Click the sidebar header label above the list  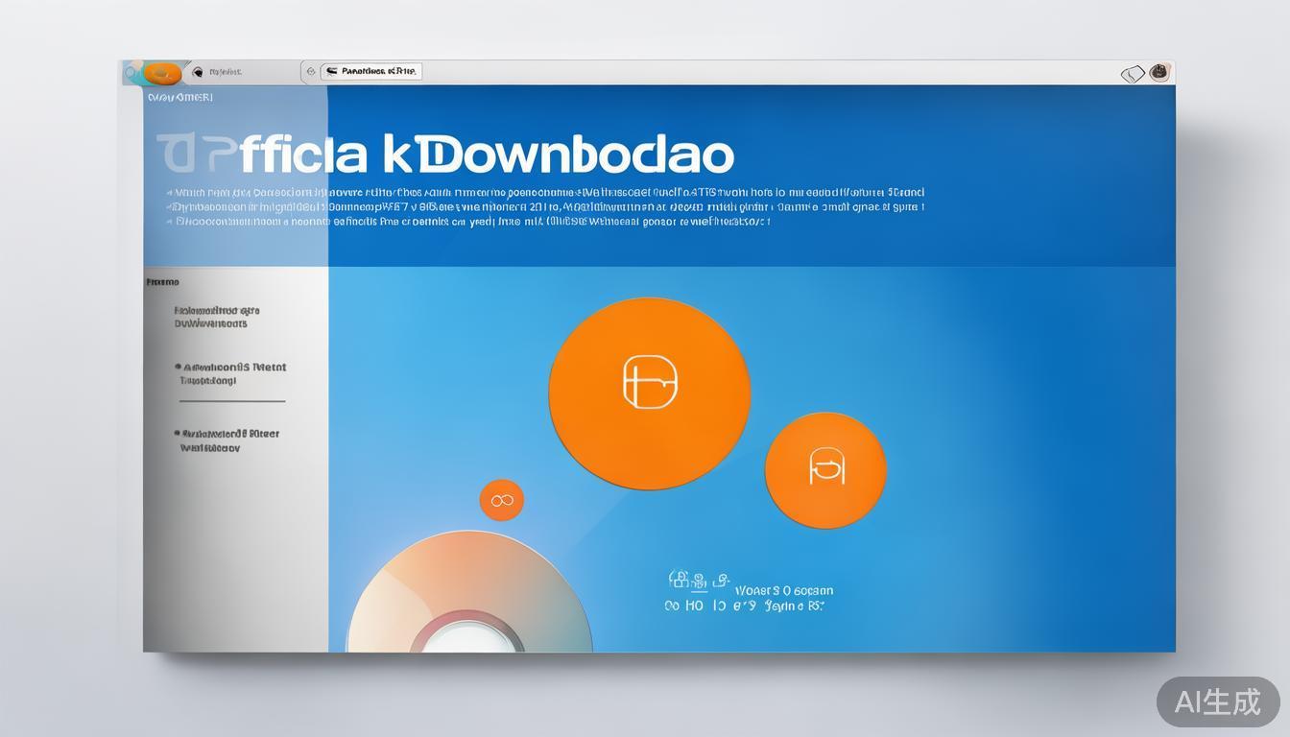(163, 282)
